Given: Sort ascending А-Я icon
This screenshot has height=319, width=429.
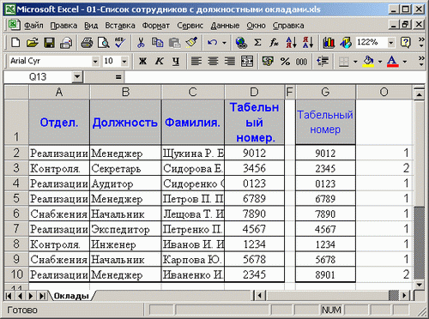Looking at the screenshot, I should click(x=291, y=43).
